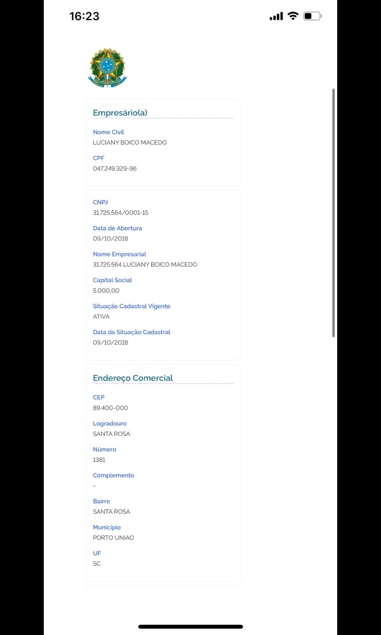Image resolution: width=381 pixels, height=635 pixels.
Task: Tap the Wi-Fi status icon
Action: tap(293, 16)
